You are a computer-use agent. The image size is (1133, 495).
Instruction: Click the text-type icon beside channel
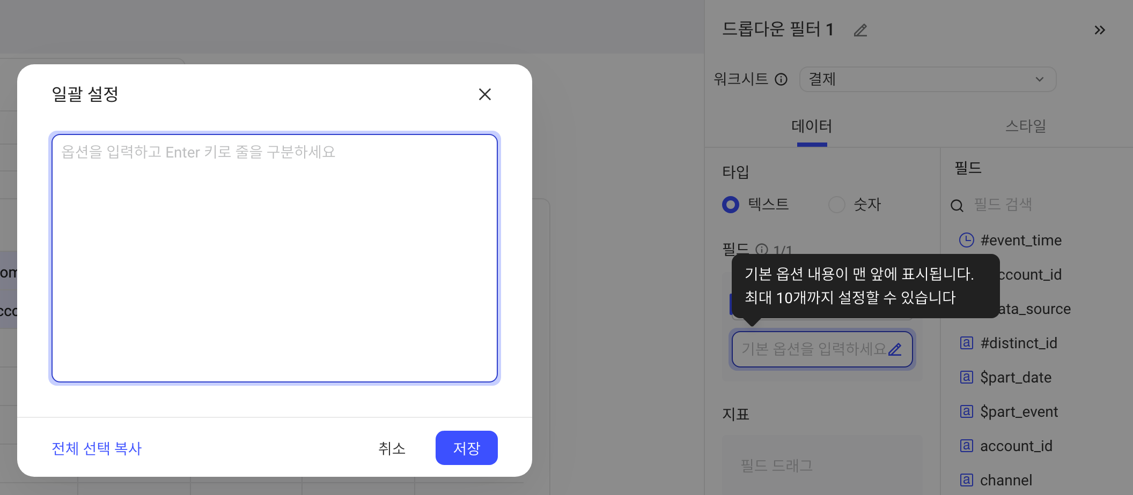pos(966,479)
